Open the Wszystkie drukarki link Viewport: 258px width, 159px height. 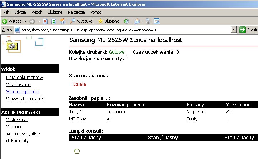(x=25, y=99)
